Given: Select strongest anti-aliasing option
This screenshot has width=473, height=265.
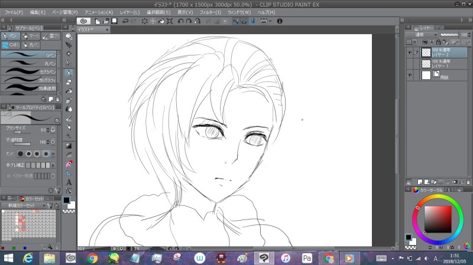Looking at the screenshot, I should tap(46, 154).
